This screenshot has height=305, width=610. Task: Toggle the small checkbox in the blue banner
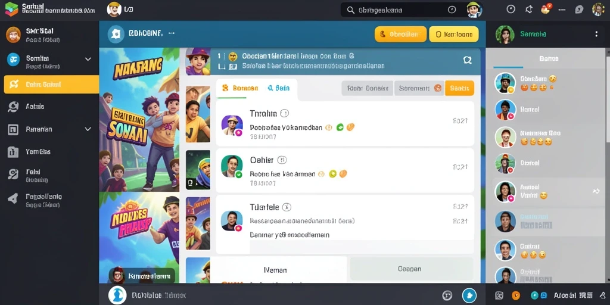click(x=222, y=67)
